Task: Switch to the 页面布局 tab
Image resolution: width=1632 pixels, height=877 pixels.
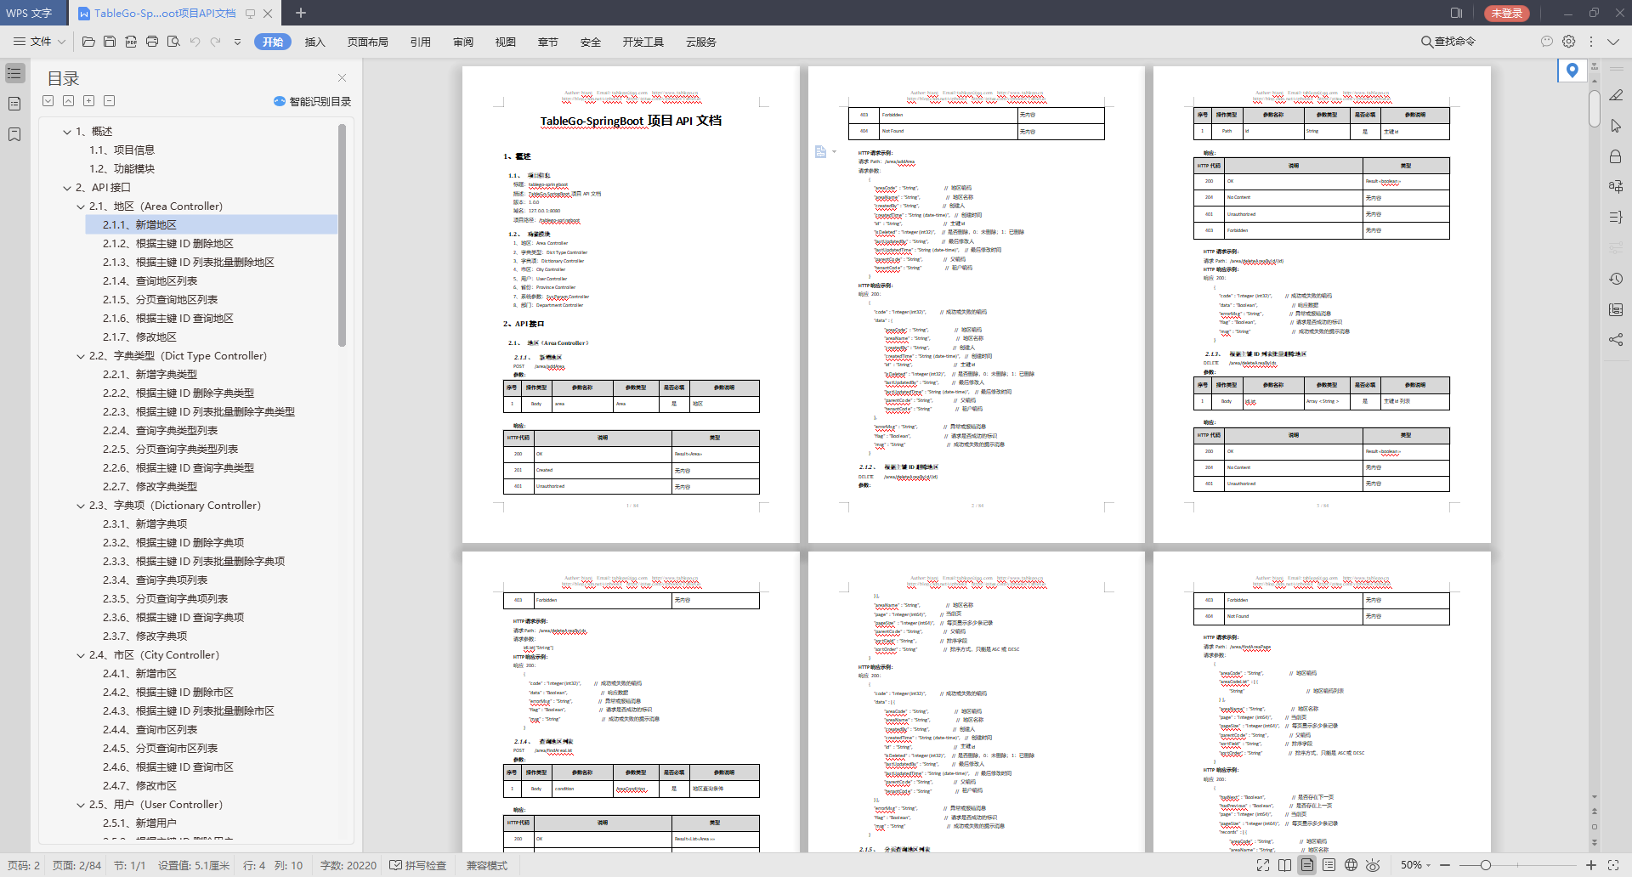Action: click(368, 42)
